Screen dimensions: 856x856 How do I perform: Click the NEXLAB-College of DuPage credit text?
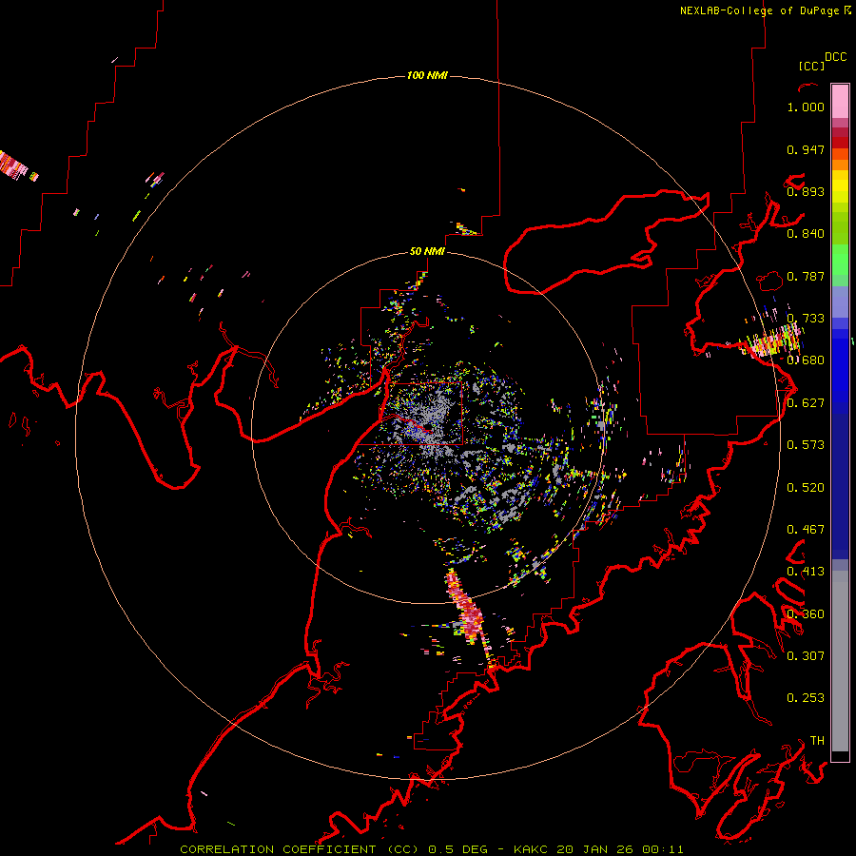tap(759, 10)
